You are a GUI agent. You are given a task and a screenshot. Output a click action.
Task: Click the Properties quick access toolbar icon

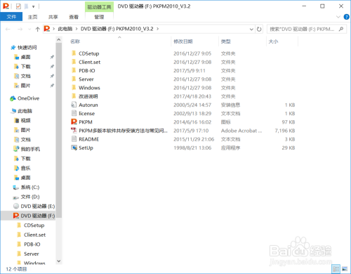click(x=18, y=6)
